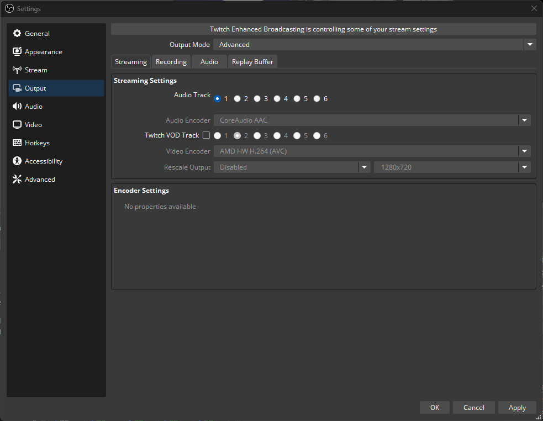Open Video settings page
Viewport: 543px width, 421px height.
point(56,125)
